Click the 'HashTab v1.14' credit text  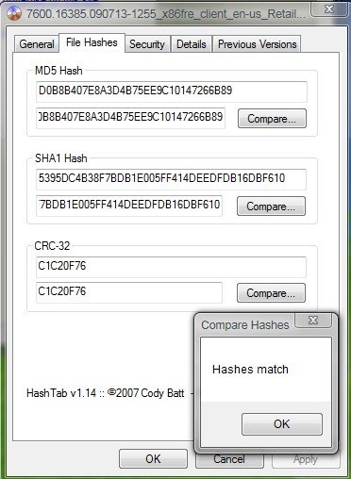[106, 393]
